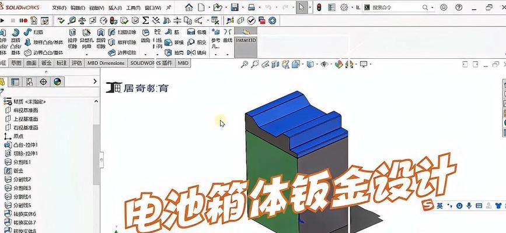506x233 pixels.
Task: Switch to the 曲面 Surfaces tab
Action: pos(32,63)
